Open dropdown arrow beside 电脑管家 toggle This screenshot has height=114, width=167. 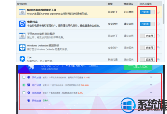point(158,24)
